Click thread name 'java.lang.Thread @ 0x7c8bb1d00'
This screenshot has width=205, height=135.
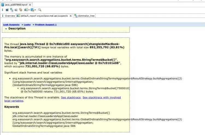click(45, 44)
